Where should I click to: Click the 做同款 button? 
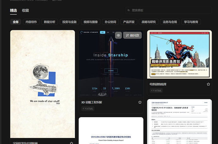tap(132, 35)
